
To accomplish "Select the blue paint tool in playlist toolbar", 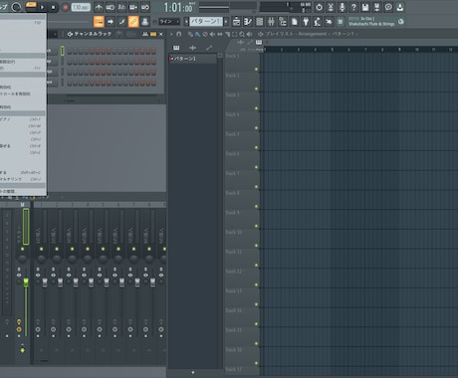I will pos(197,34).
